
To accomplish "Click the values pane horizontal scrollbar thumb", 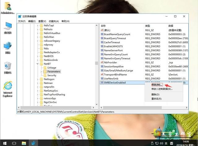I will coord(132,108).
